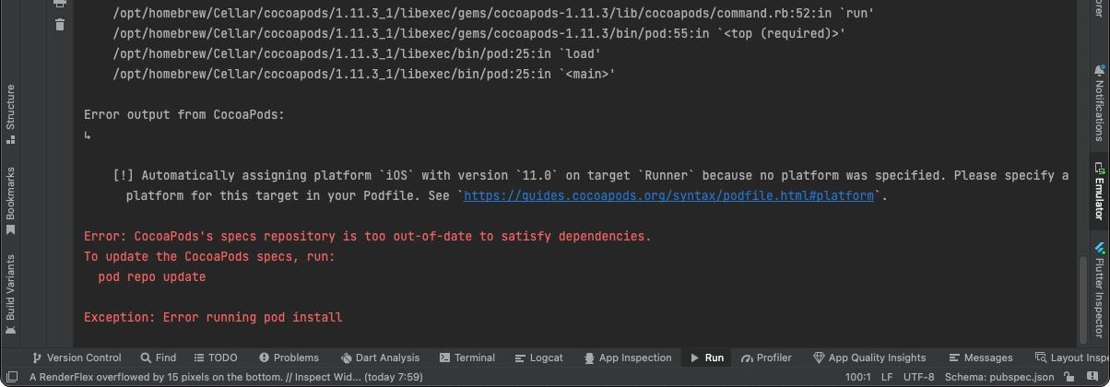Click the bin/pod:55 `<top (required)>' stack trace line
The width and height of the screenshot is (1110, 387).
click(x=479, y=33)
